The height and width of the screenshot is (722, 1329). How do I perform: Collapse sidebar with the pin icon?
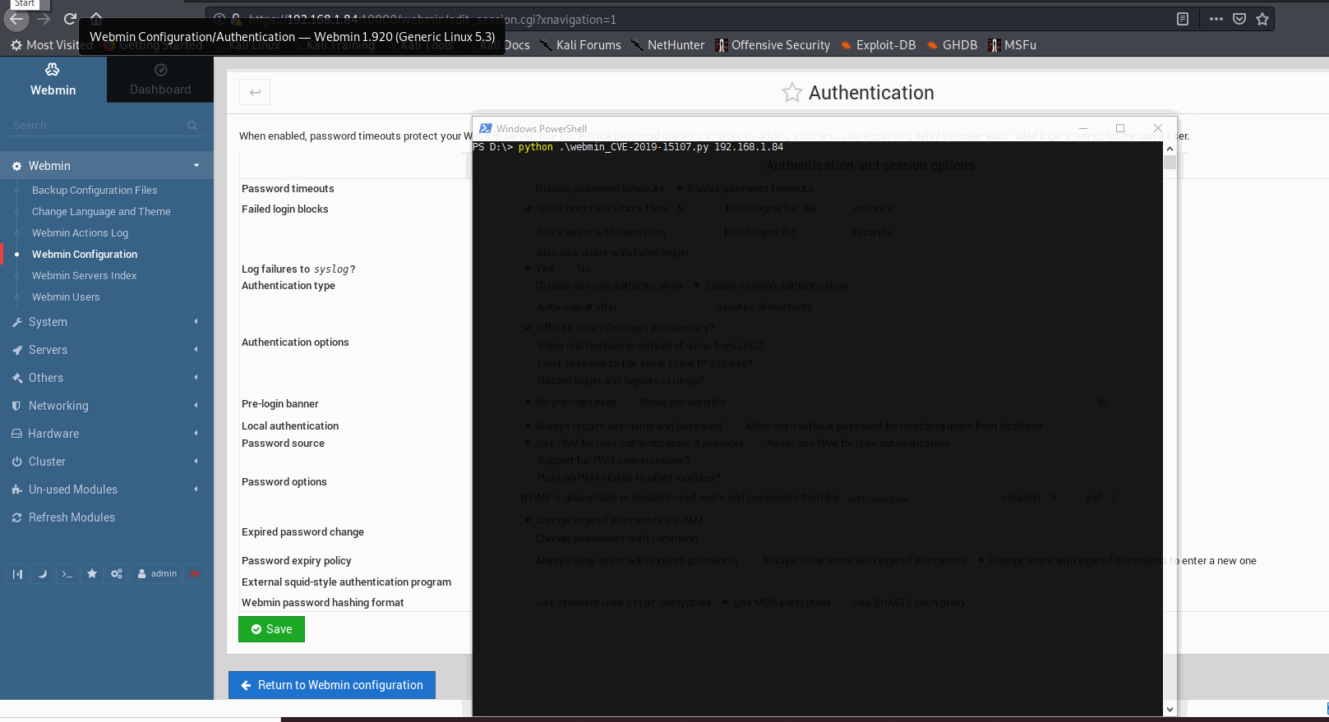[x=17, y=573]
